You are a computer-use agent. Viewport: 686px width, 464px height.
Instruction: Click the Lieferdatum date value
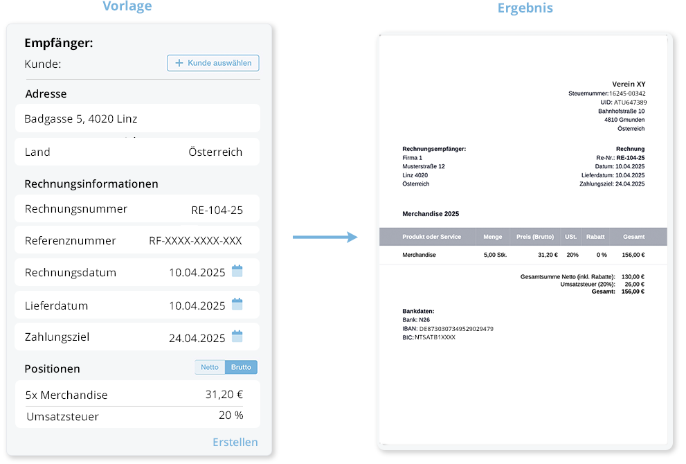(197, 305)
